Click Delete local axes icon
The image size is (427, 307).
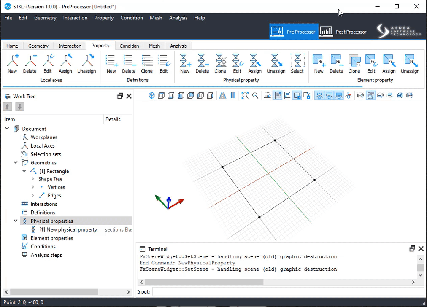pos(30,60)
